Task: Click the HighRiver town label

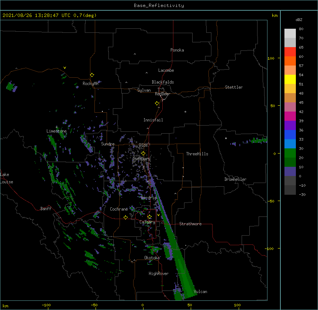Action: [x=159, y=274]
